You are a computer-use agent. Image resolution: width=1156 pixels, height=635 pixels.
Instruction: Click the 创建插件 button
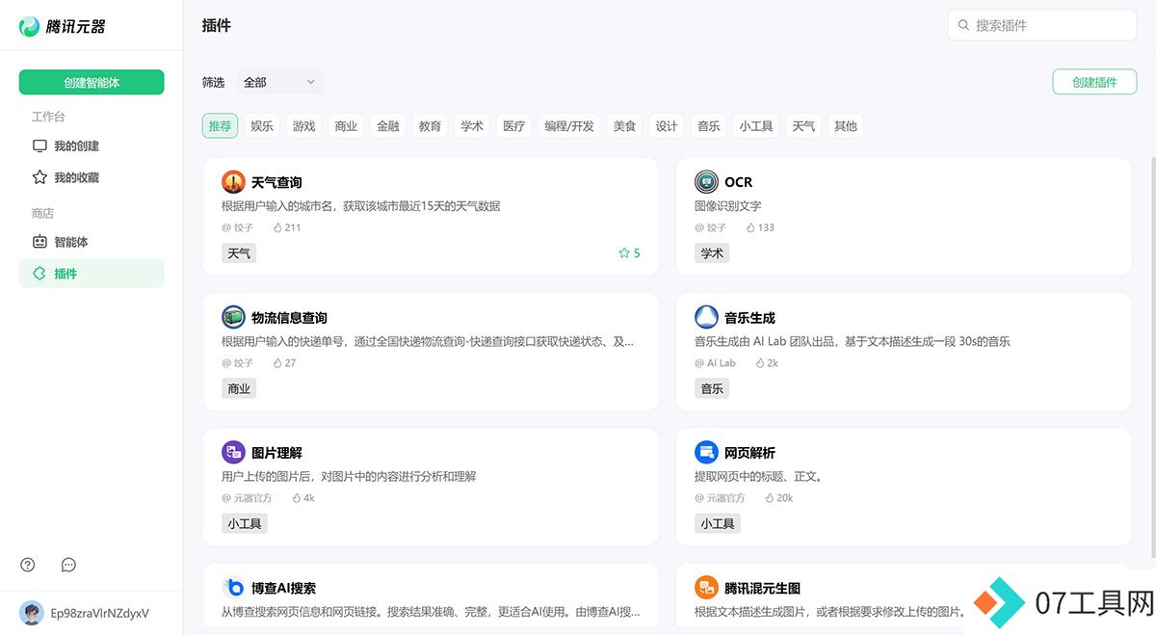(x=1094, y=82)
